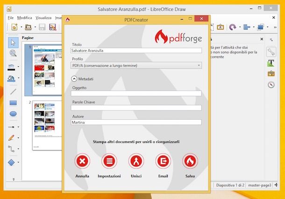Close the sidebar panel deck with X

[262, 39]
